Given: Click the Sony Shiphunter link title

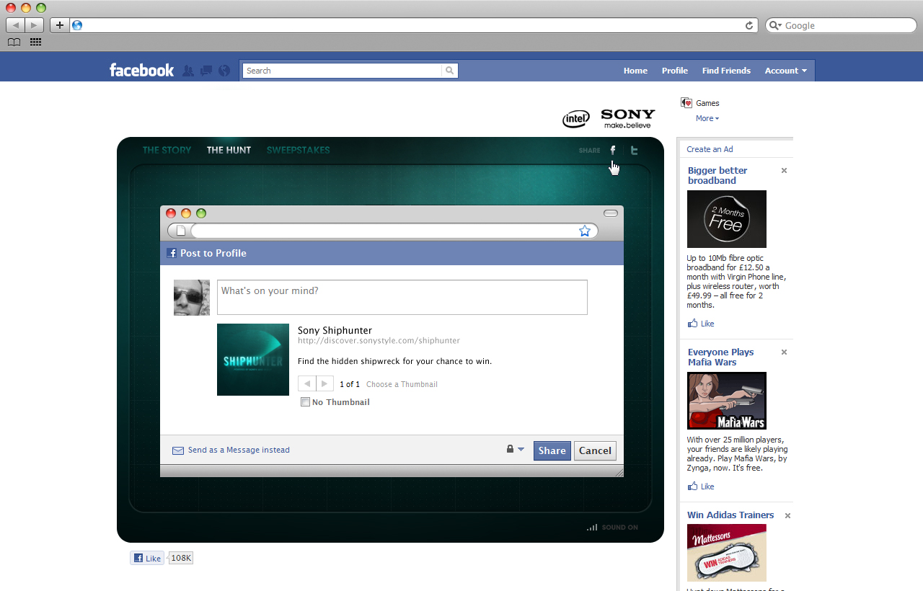Looking at the screenshot, I should pyautogui.click(x=335, y=330).
